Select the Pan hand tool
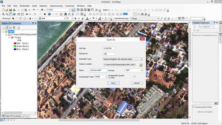The width and height of the screenshot is (222, 125). pyautogui.click(x=10, y=14)
